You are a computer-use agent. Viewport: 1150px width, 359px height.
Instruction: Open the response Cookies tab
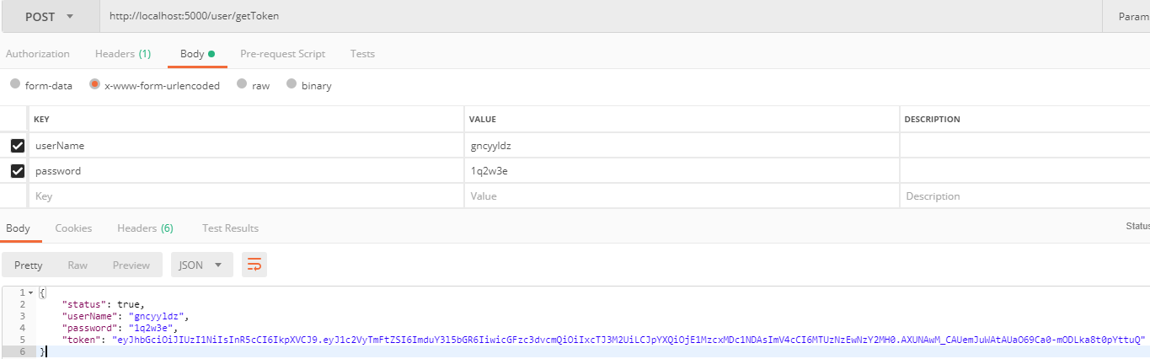pos(73,228)
